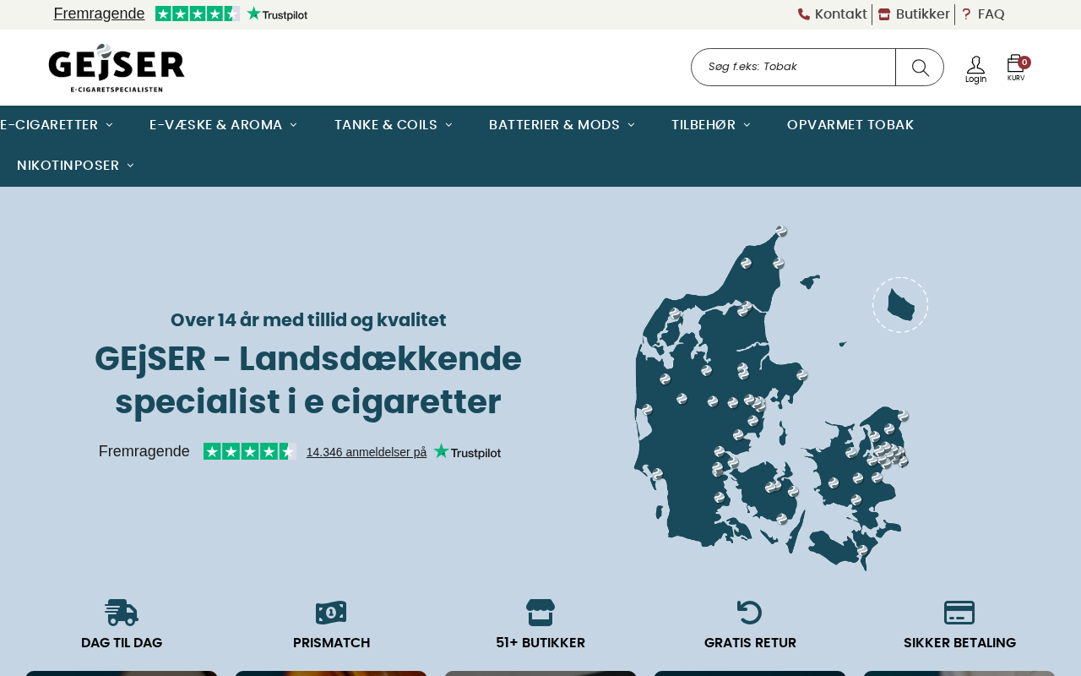Open the BATTERIER & MODS menu
Viewport: 1081px width, 676px height.
point(554,125)
